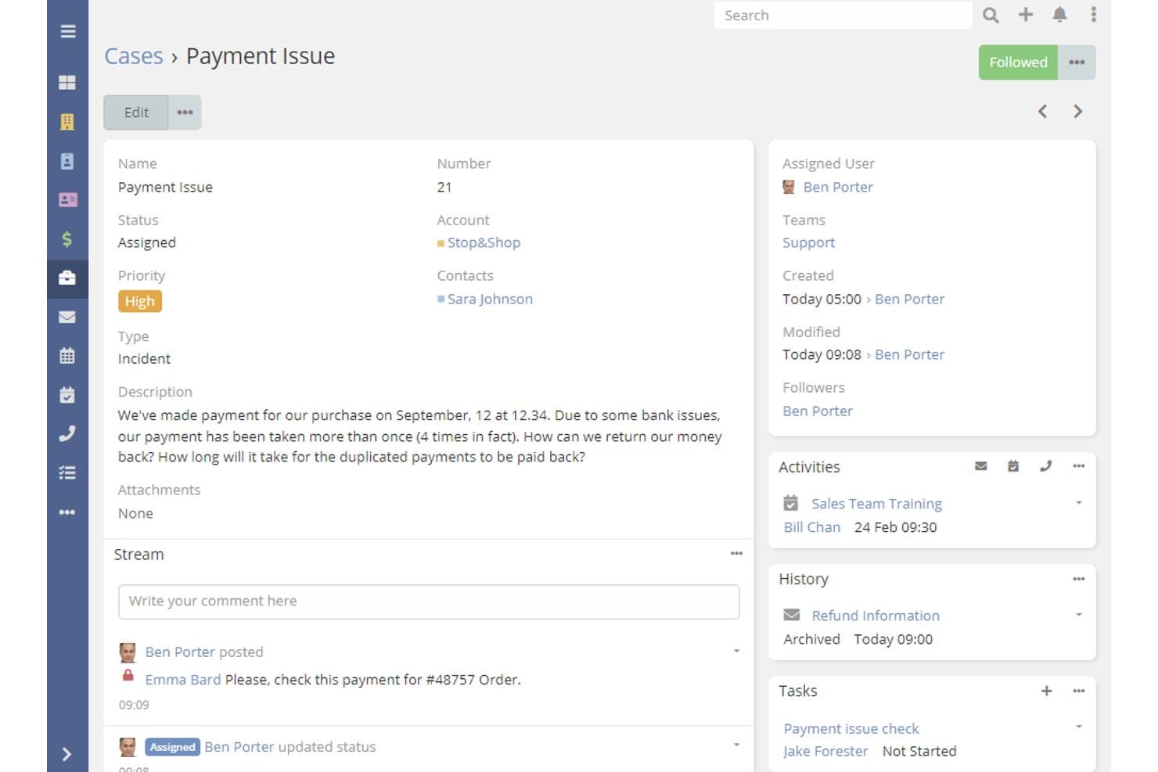Open the notifications bell
The width and height of the screenshot is (1158, 772).
pyautogui.click(x=1059, y=14)
